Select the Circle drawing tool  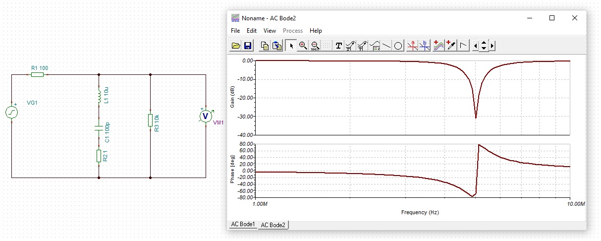[398, 46]
